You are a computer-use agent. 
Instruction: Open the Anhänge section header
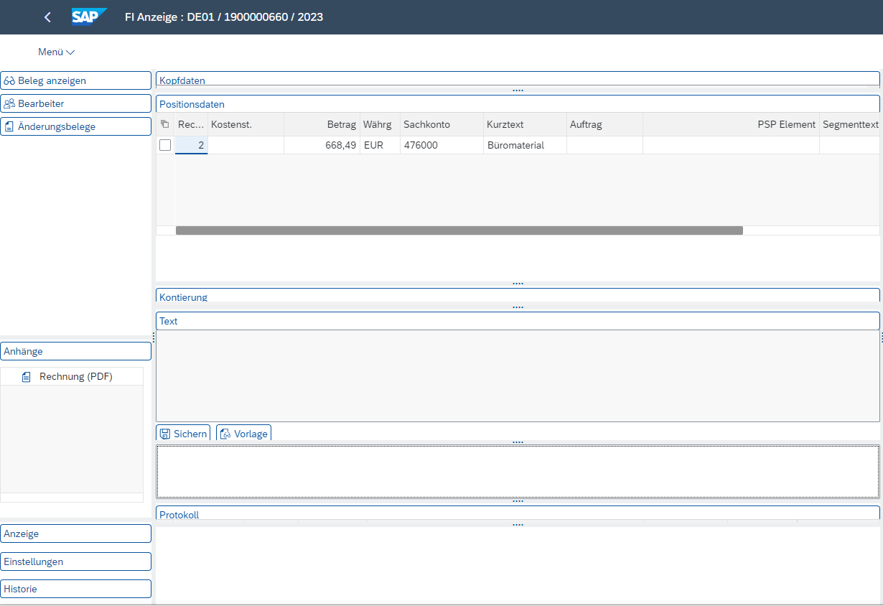[75, 351]
